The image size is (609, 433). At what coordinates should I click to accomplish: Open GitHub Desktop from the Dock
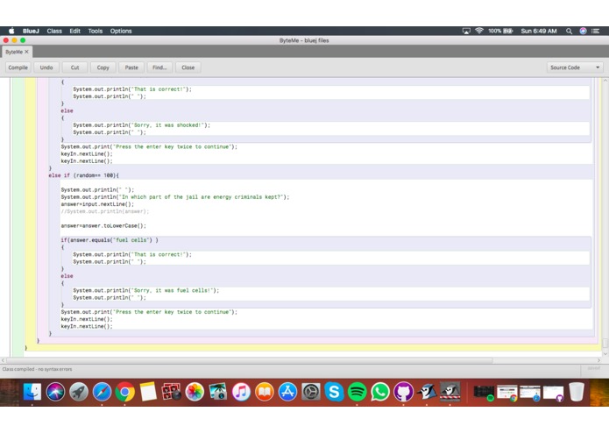[x=404, y=392]
